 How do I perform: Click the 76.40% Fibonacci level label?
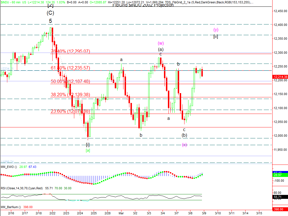(x=70, y=51)
